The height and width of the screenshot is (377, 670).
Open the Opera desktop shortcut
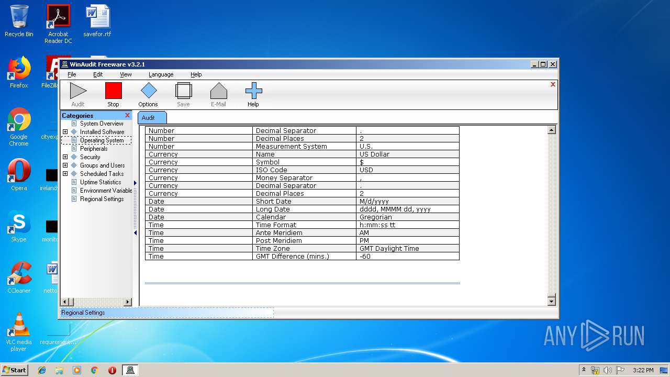[19, 175]
